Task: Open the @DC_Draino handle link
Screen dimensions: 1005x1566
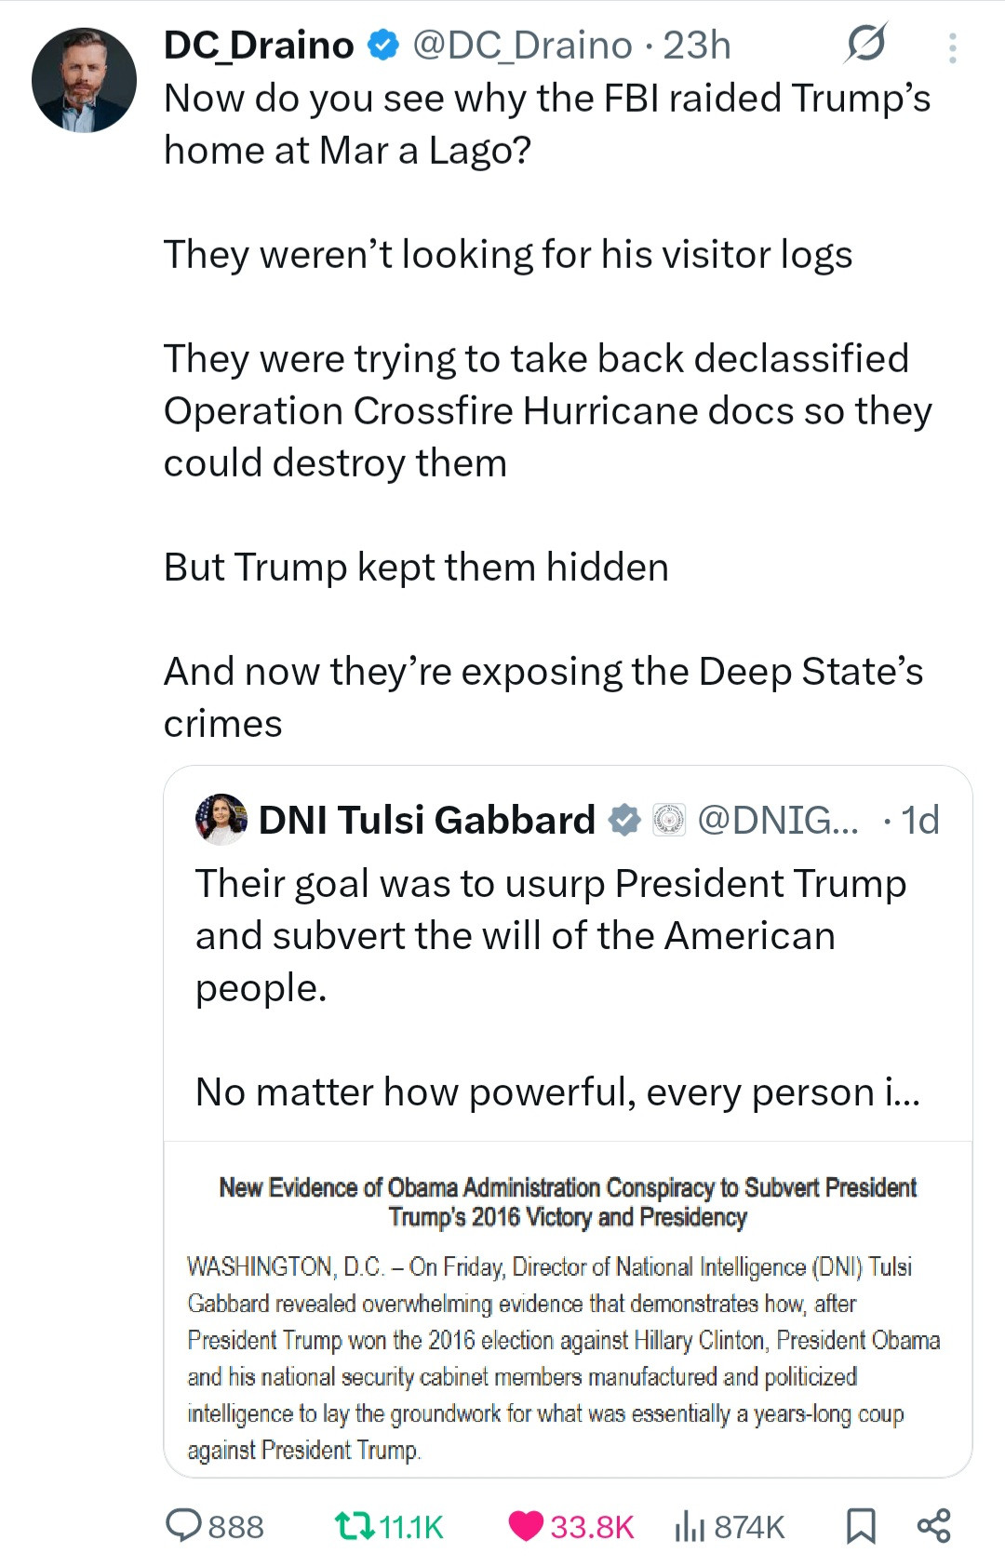Action: pyautogui.click(x=522, y=45)
